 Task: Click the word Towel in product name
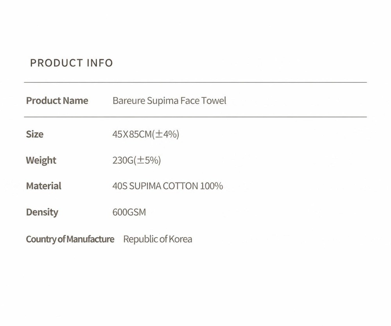tap(214, 101)
